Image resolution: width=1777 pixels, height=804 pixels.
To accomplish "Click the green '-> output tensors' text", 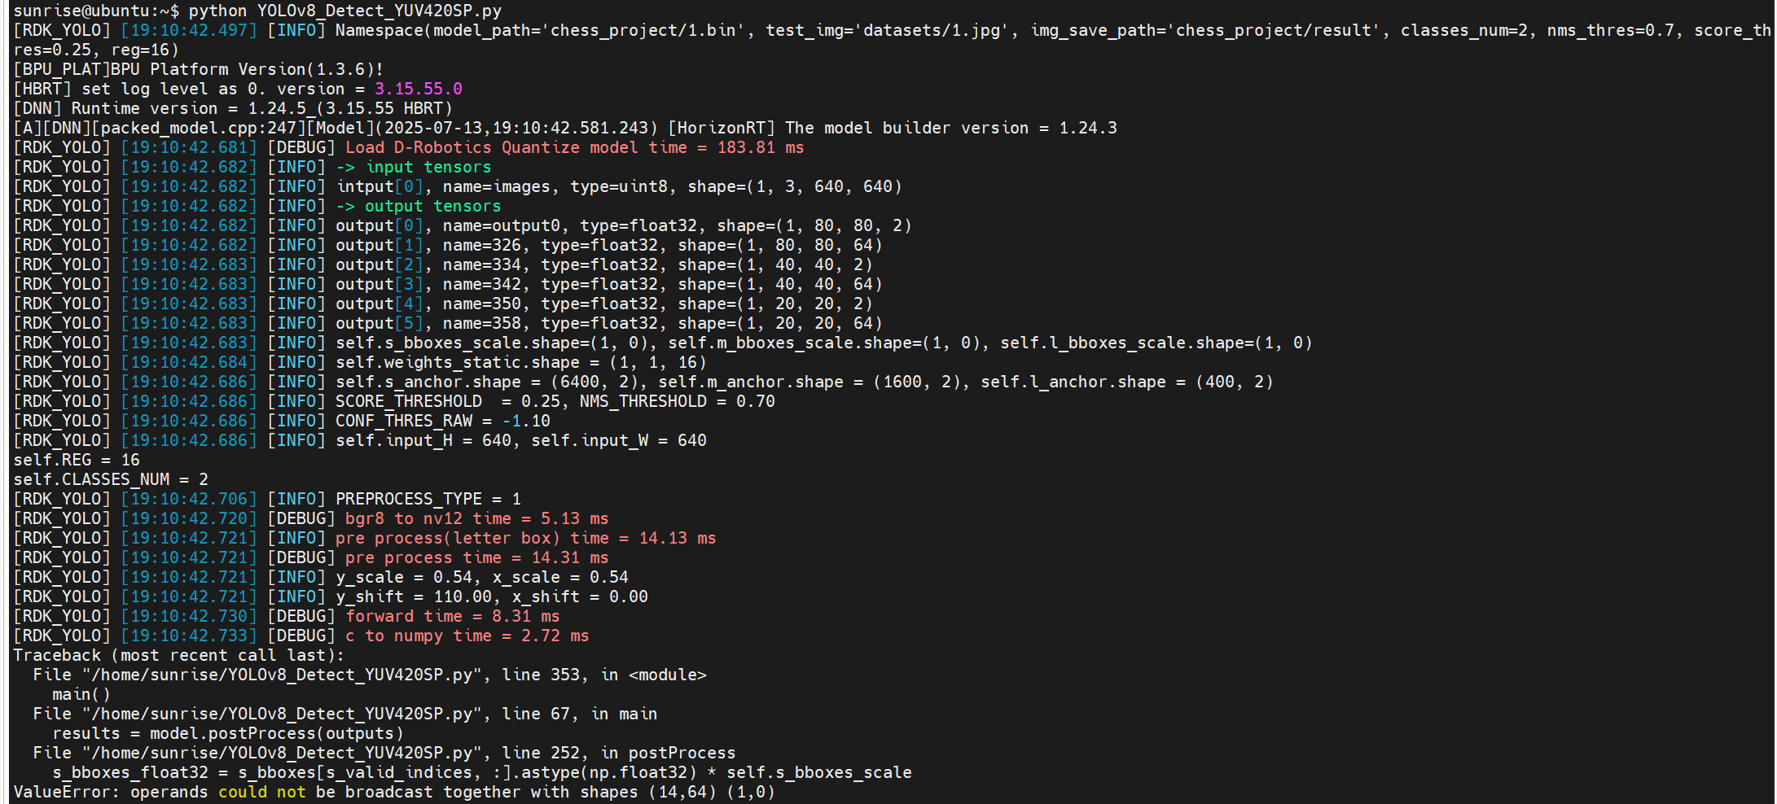I will tap(419, 206).
